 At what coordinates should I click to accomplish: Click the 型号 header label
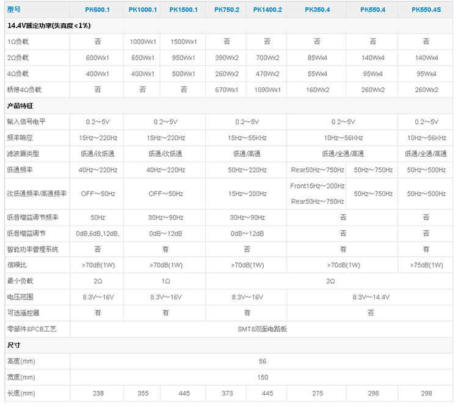pos(13,10)
